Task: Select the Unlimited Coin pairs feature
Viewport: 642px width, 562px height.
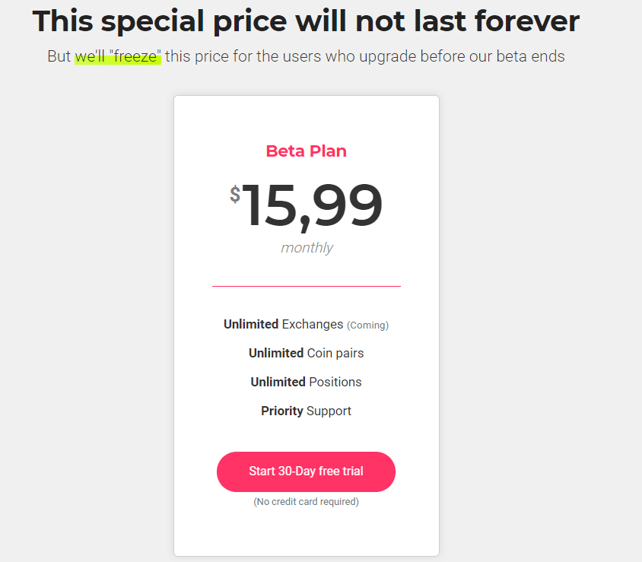Action: pyautogui.click(x=306, y=353)
